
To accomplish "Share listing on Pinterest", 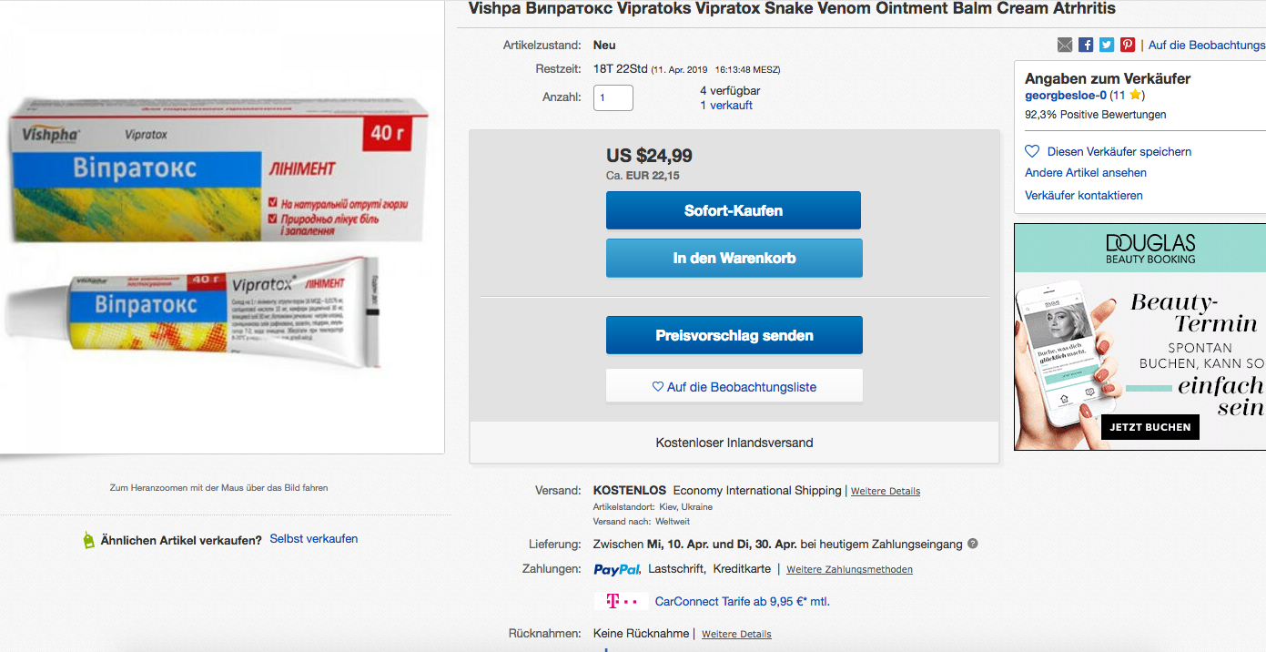I will pyautogui.click(x=1128, y=45).
